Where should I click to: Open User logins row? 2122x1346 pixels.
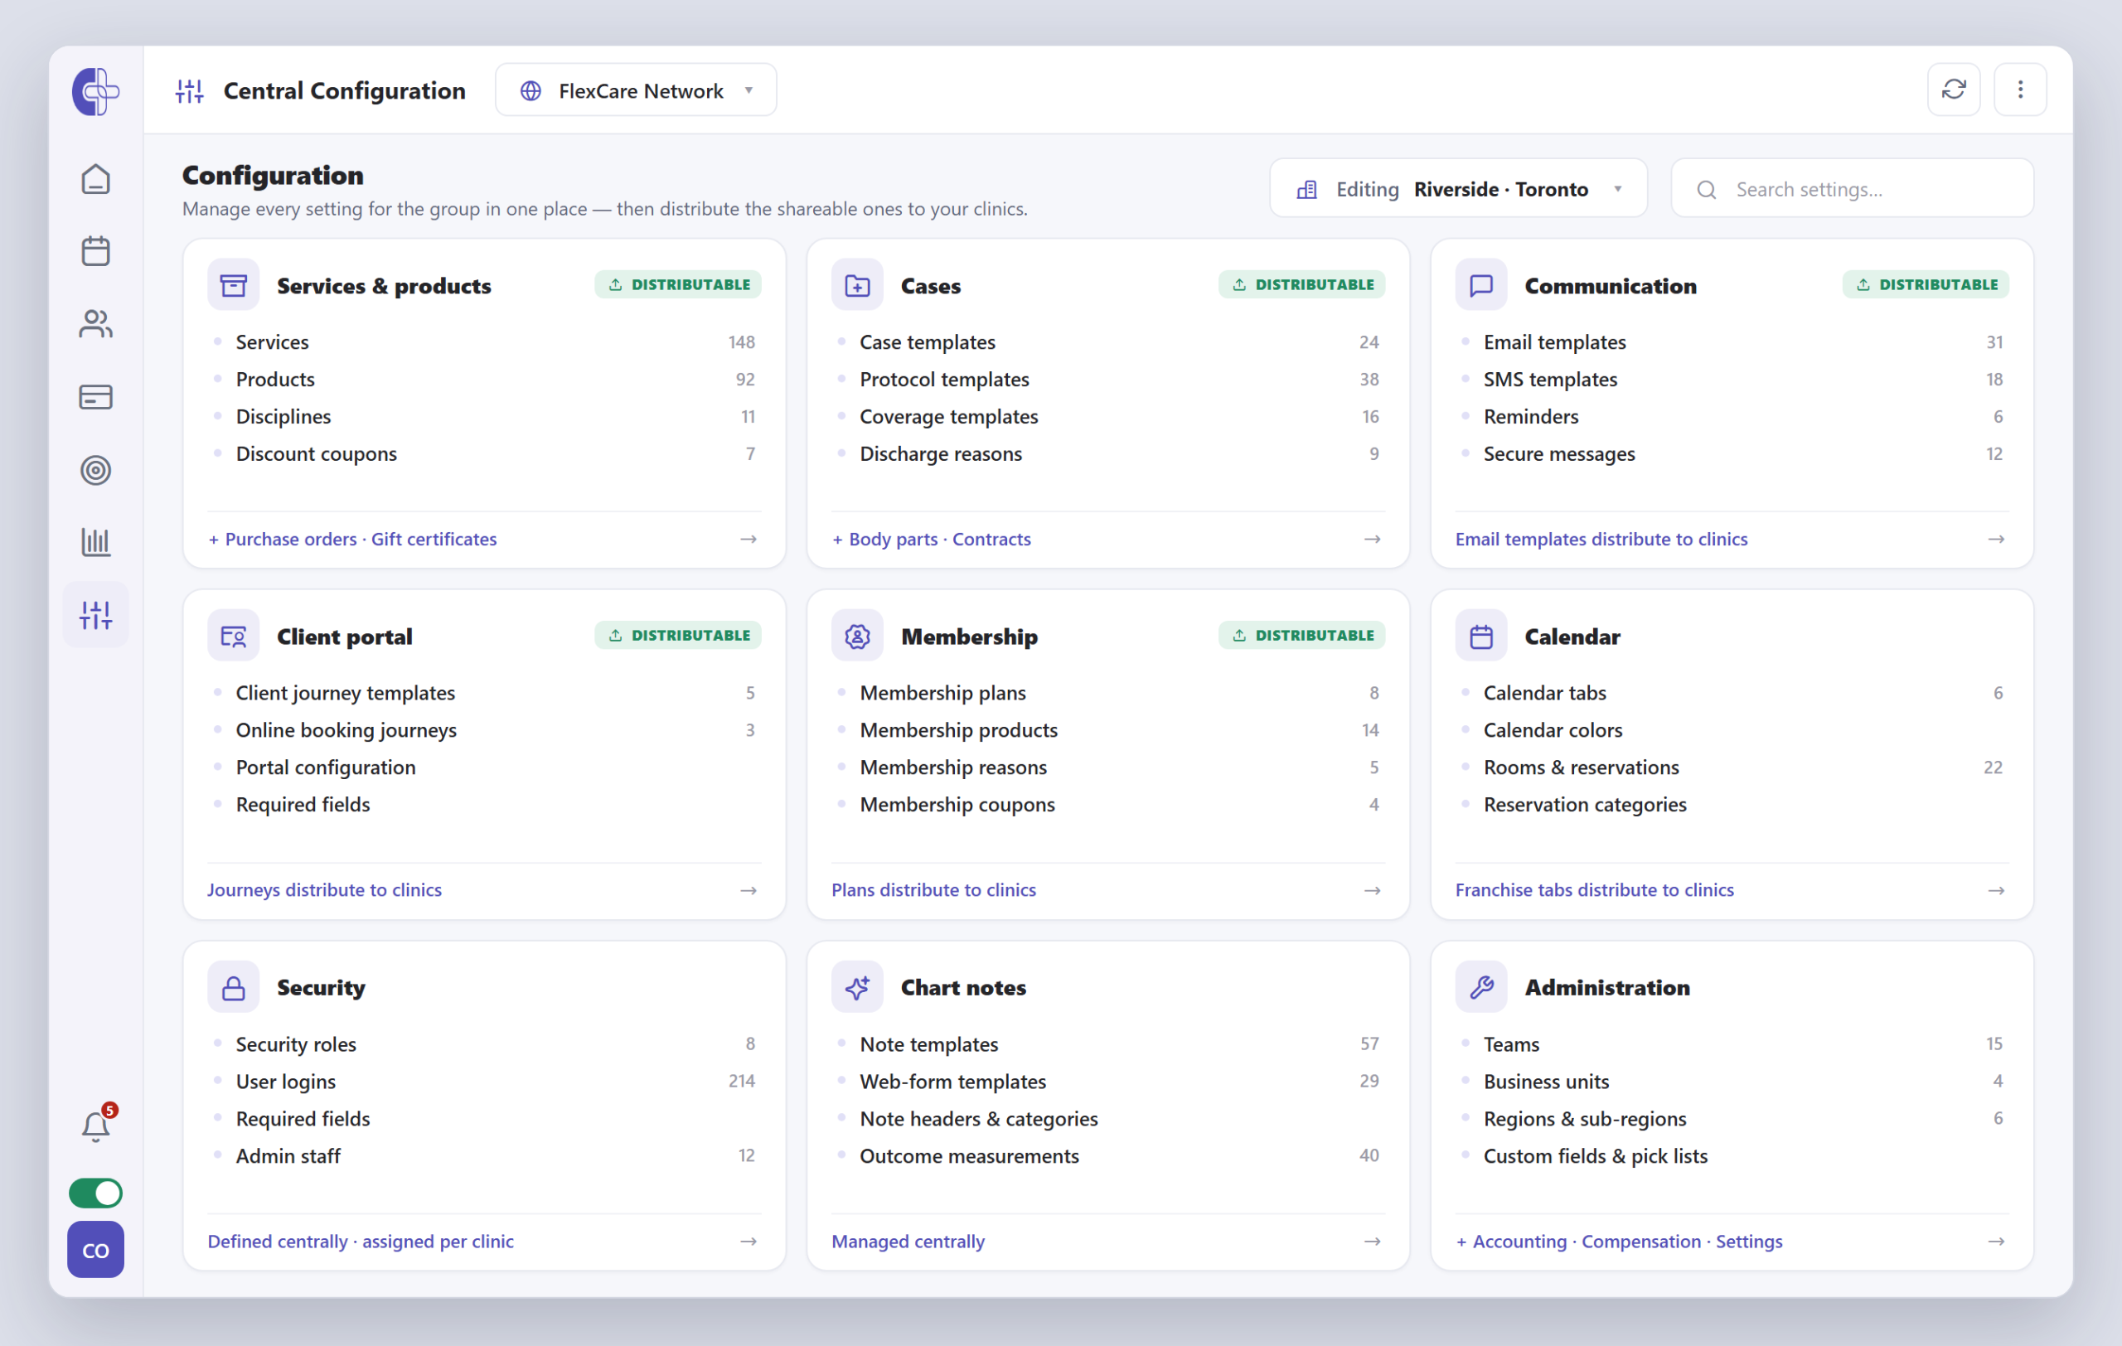coord(484,1081)
